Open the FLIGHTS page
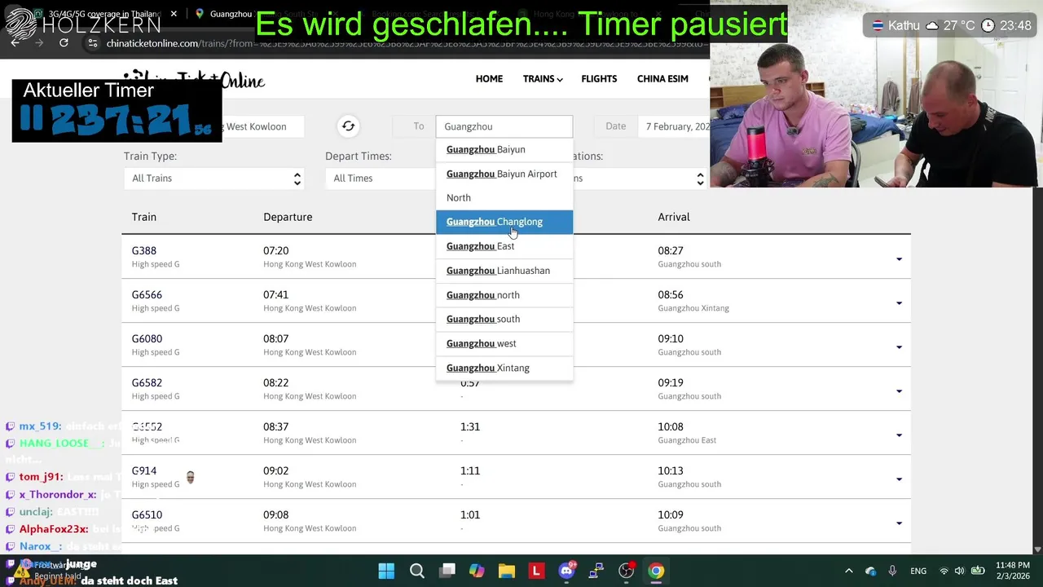This screenshot has height=587, width=1043. tap(599, 79)
